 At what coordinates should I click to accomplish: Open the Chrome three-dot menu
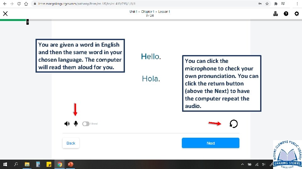297,4
